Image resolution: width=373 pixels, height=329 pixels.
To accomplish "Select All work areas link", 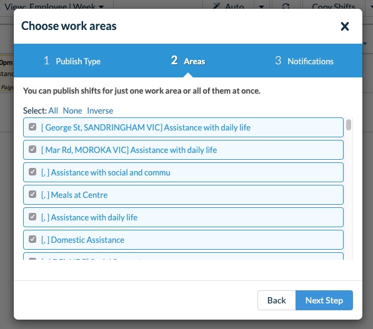I will click(53, 110).
